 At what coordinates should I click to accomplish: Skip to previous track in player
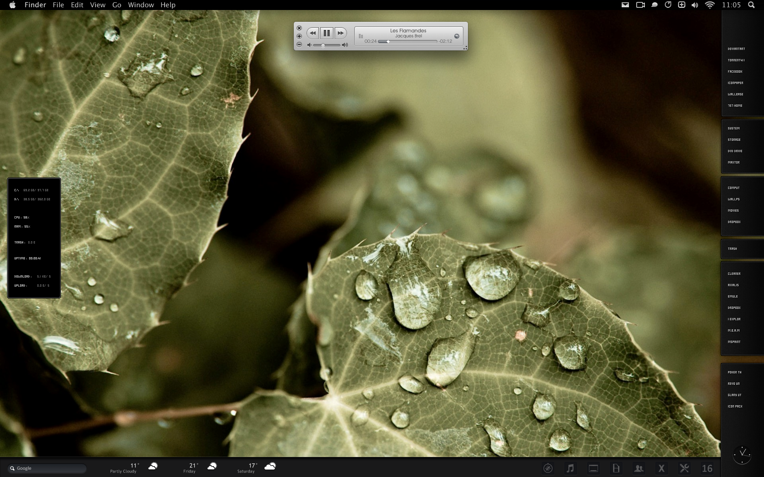click(313, 33)
